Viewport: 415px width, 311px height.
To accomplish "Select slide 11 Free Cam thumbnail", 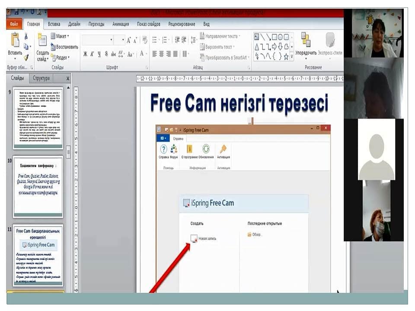I will [38, 255].
